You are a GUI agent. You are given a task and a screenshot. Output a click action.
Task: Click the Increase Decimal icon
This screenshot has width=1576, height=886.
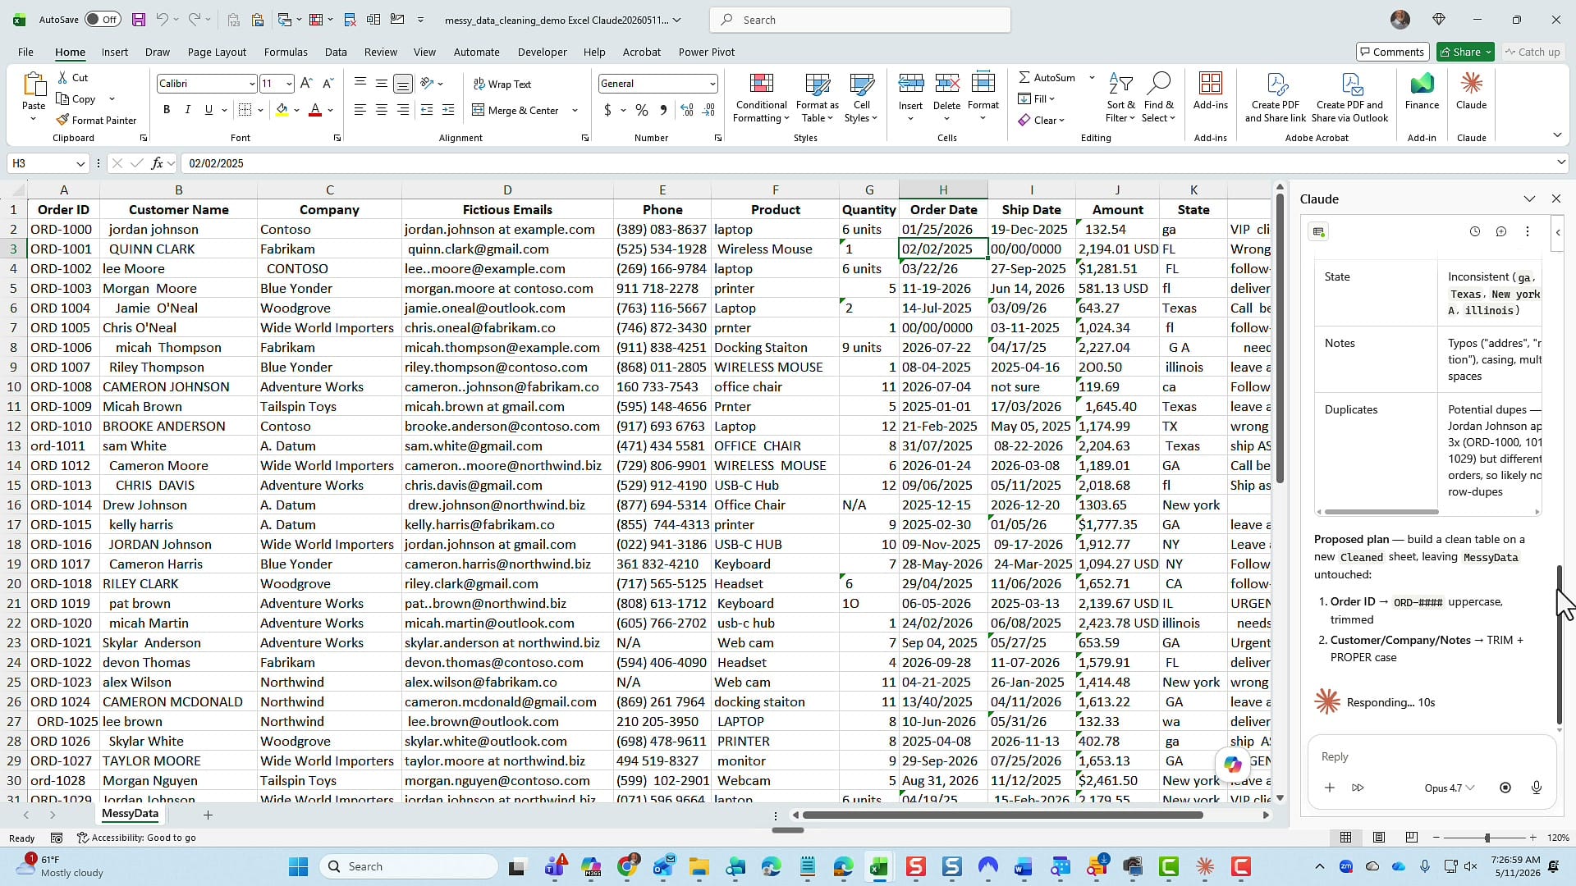pos(687,110)
